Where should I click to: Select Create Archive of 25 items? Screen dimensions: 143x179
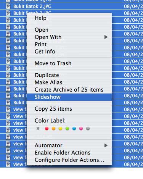69,90
